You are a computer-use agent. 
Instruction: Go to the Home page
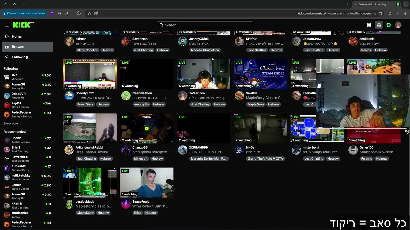click(27, 36)
